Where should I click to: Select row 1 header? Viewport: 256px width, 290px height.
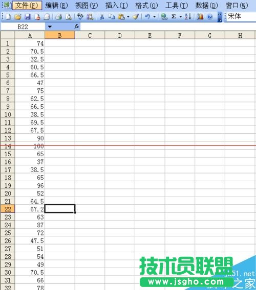[x=8, y=43]
